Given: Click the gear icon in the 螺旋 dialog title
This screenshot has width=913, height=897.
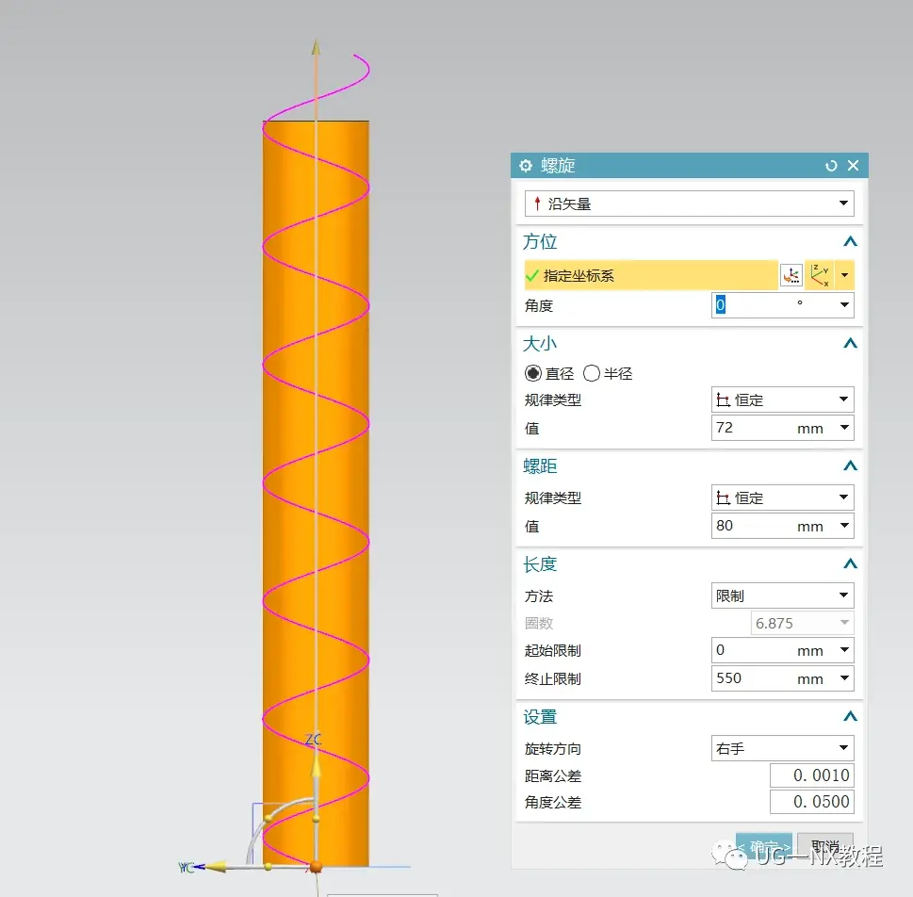Looking at the screenshot, I should tap(526, 166).
